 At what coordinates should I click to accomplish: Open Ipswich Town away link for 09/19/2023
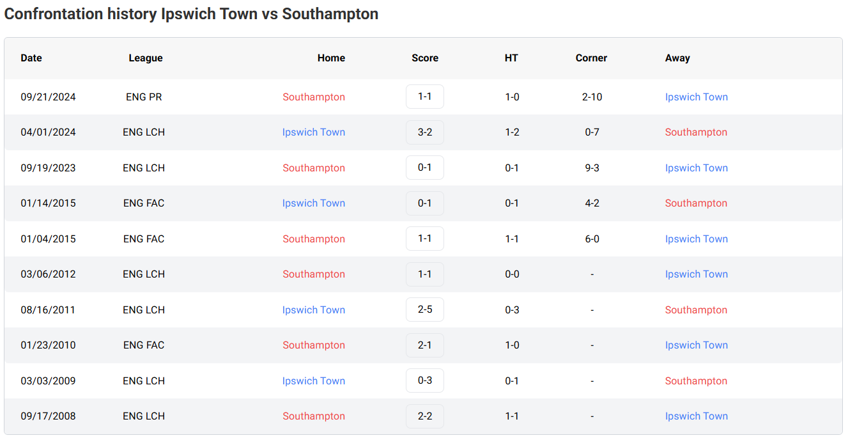tap(697, 168)
